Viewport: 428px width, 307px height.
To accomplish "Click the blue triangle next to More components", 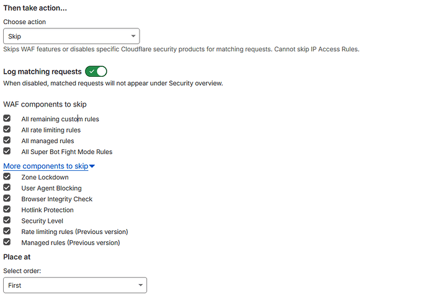I will (92, 166).
